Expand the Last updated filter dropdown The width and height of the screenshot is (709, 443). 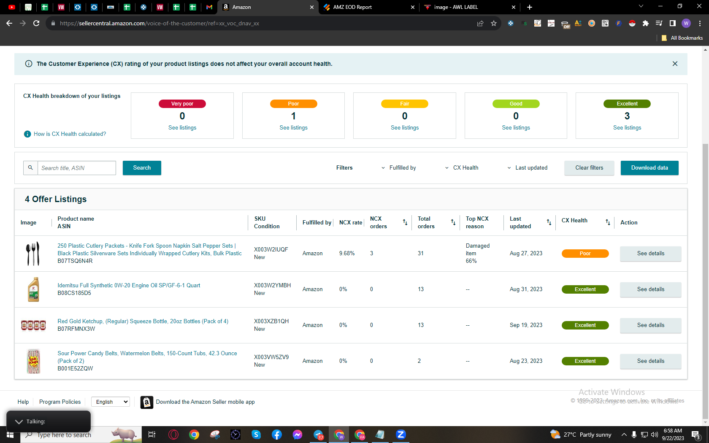(528, 168)
